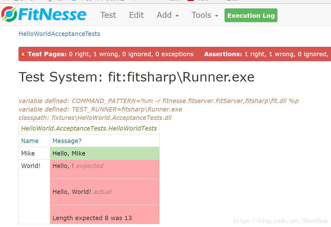
Task: Open the Test menu item
Action: pyautogui.click(x=108, y=15)
